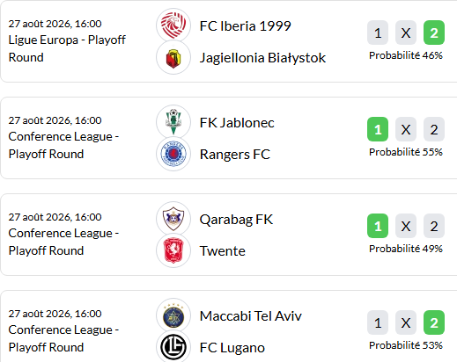The width and height of the screenshot is (457, 362).
Task: Open the Maccabi Tel Aviv badge
Action: pos(173,315)
